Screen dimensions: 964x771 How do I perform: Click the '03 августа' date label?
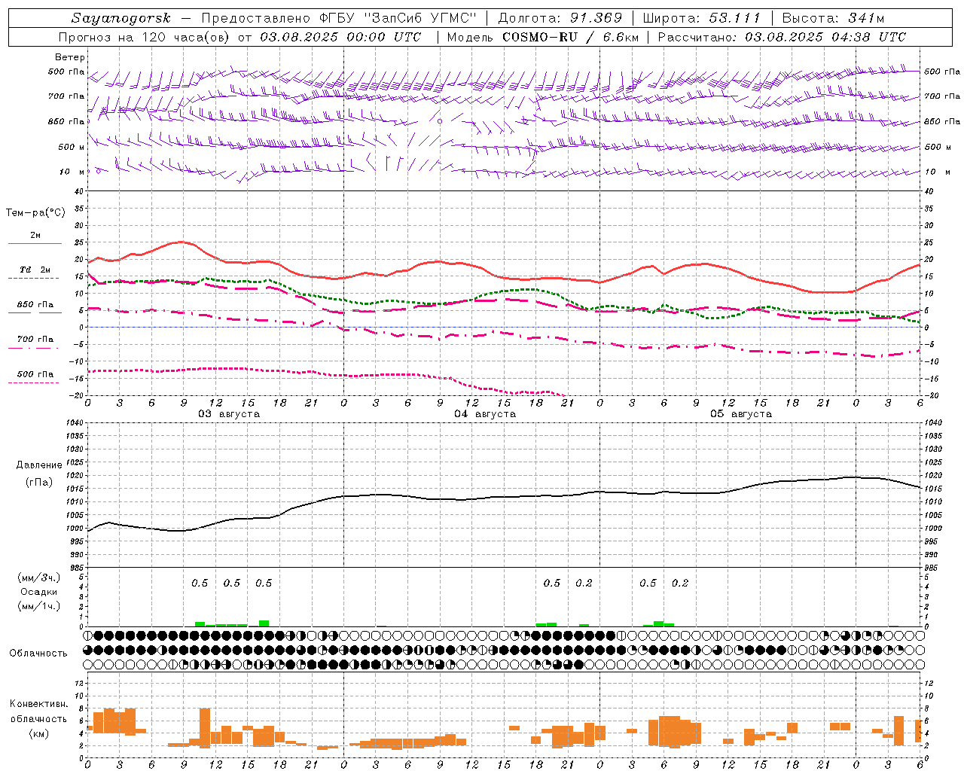click(x=229, y=414)
